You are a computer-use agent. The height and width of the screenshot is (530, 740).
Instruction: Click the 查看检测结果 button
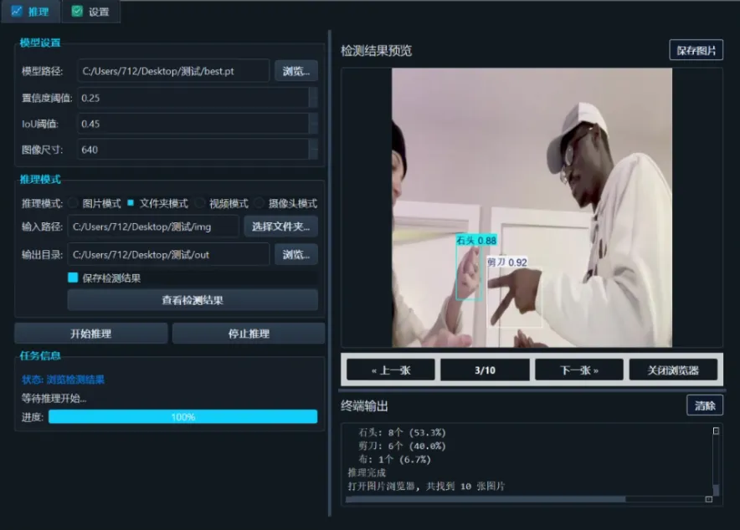point(193,300)
